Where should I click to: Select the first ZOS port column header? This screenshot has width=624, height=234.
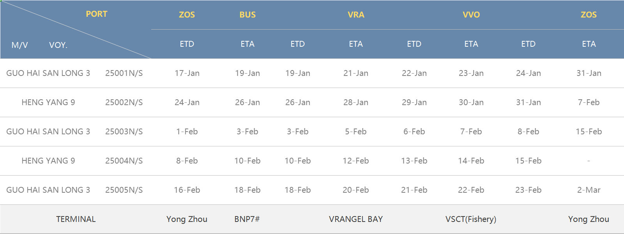(x=187, y=15)
